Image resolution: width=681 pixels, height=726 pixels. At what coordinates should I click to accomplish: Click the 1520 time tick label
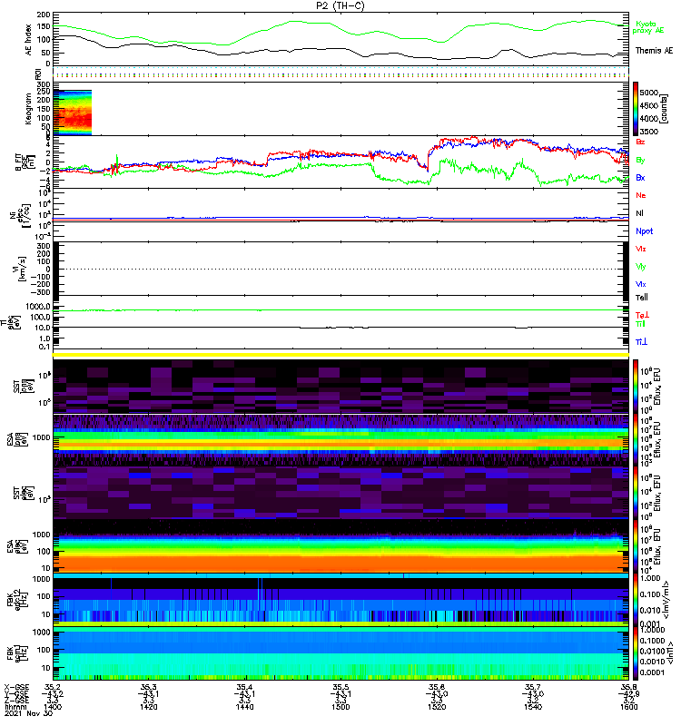(437, 707)
